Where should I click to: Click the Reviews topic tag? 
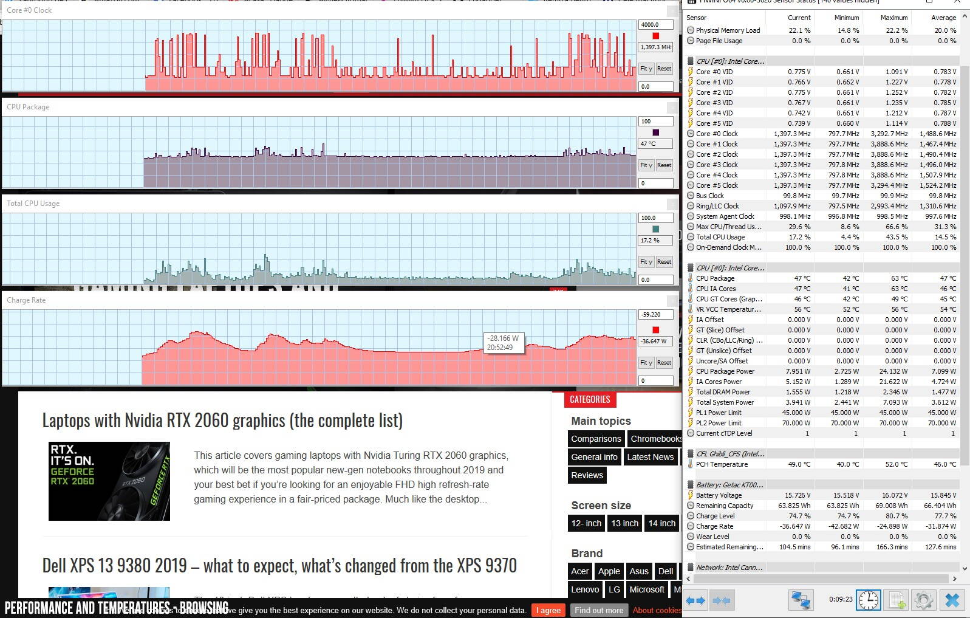click(587, 475)
